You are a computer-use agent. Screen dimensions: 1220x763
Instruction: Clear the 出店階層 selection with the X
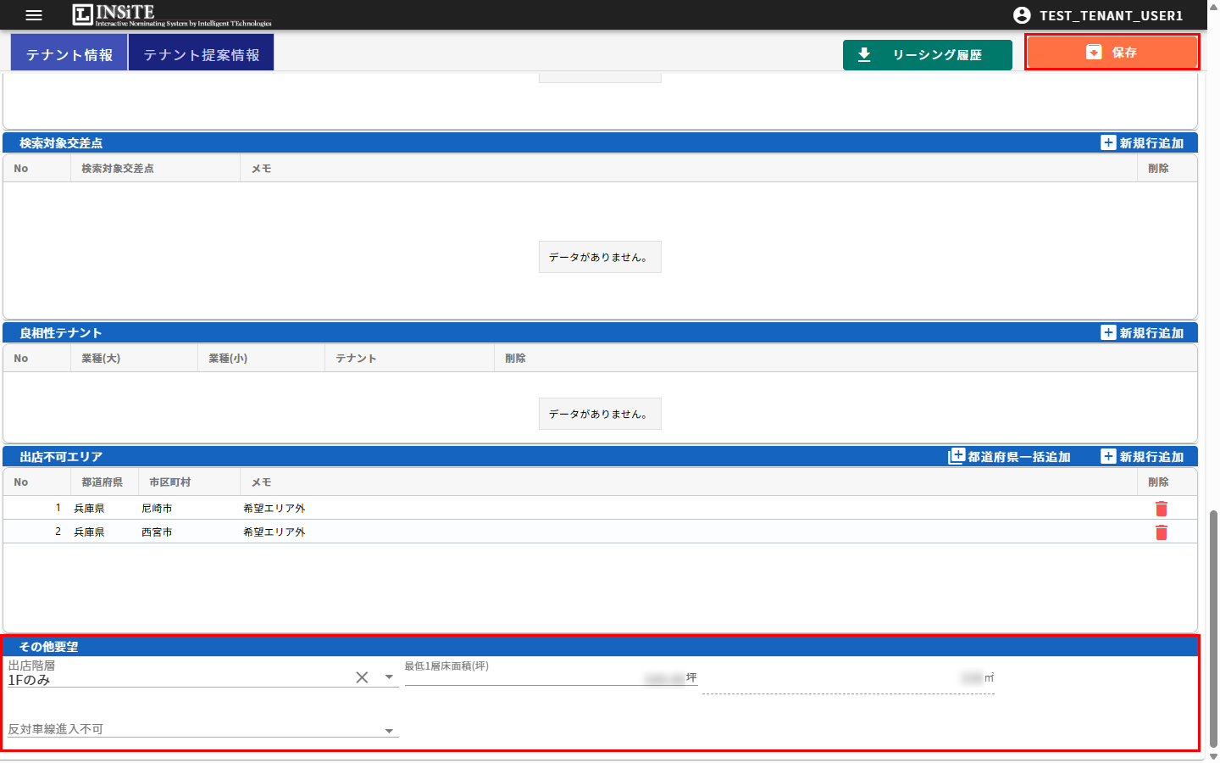(x=362, y=677)
